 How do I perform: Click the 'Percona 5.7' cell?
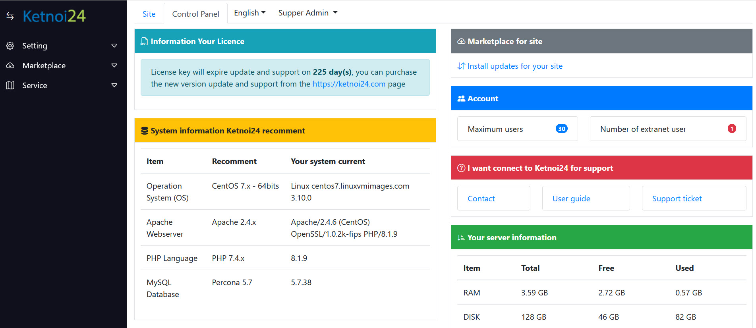[232, 282]
